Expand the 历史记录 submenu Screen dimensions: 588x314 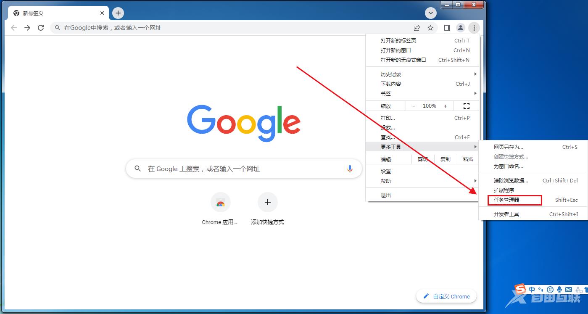click(x=422, y=74)
